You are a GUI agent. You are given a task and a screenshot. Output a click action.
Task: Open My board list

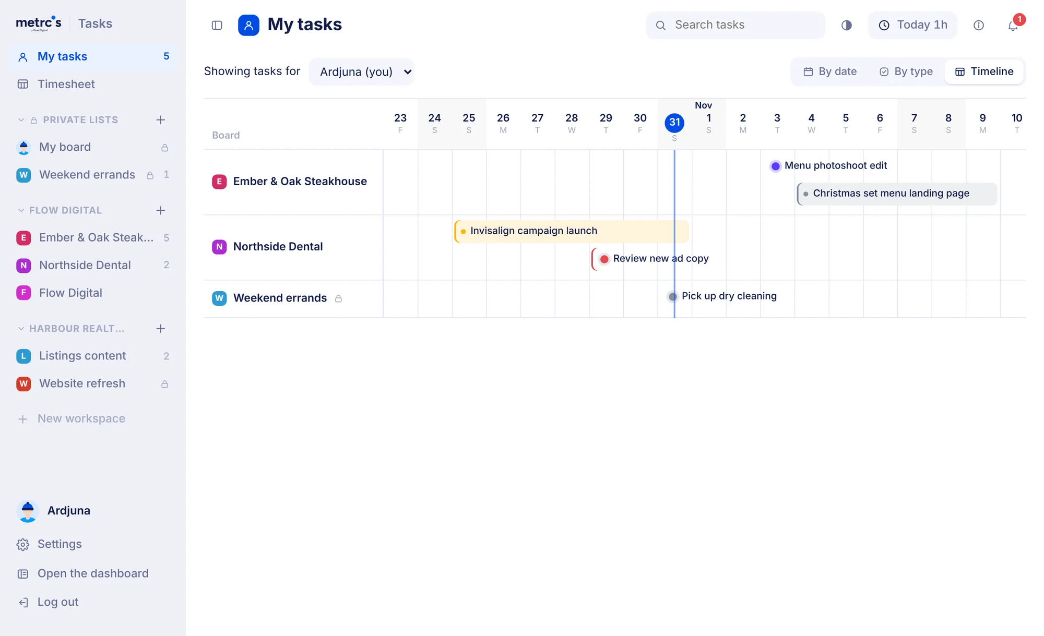(93, 147)
